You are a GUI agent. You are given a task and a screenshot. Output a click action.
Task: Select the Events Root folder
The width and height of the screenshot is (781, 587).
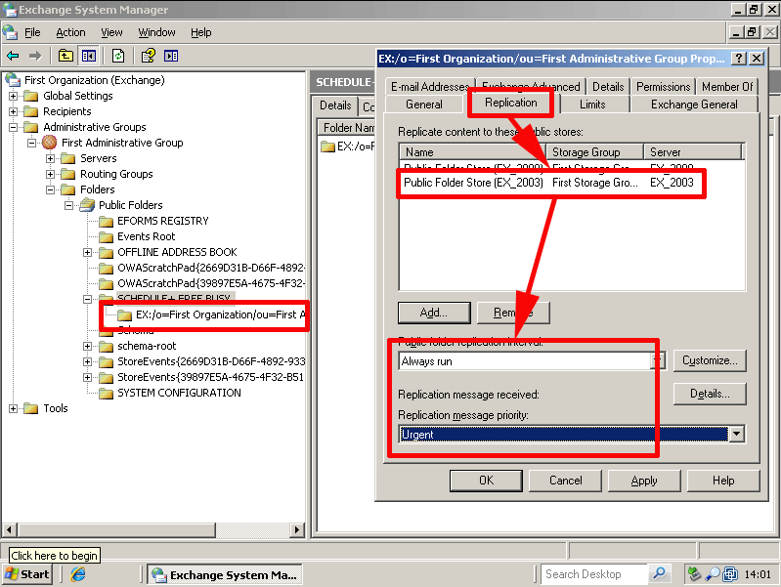(x=146, y=236)
